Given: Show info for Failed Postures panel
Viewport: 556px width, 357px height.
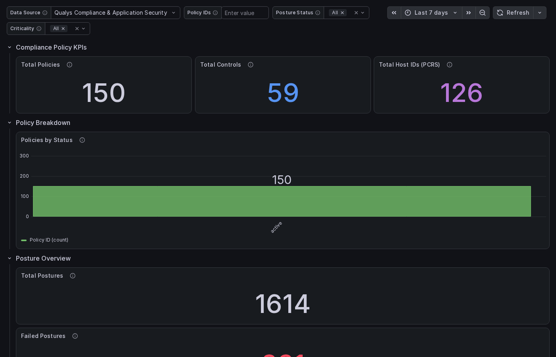Looking at the screenshot, I should pyautogui.click(x=75, y=336).
